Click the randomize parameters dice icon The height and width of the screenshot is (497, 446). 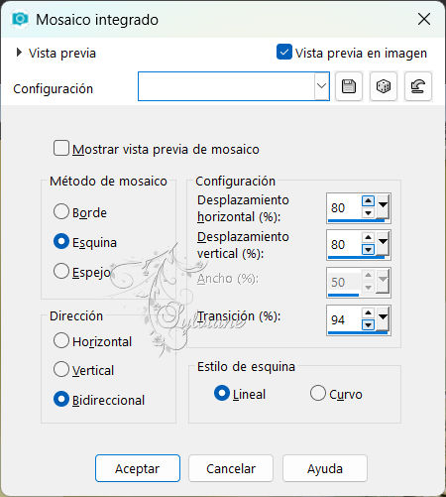point(384,86)
